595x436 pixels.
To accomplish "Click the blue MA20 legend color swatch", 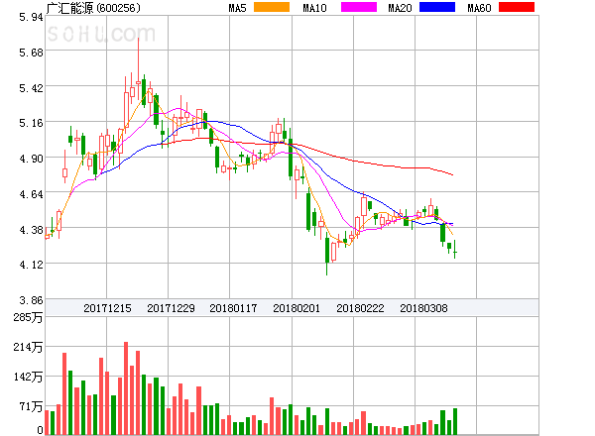I will (x=436, y=8).
